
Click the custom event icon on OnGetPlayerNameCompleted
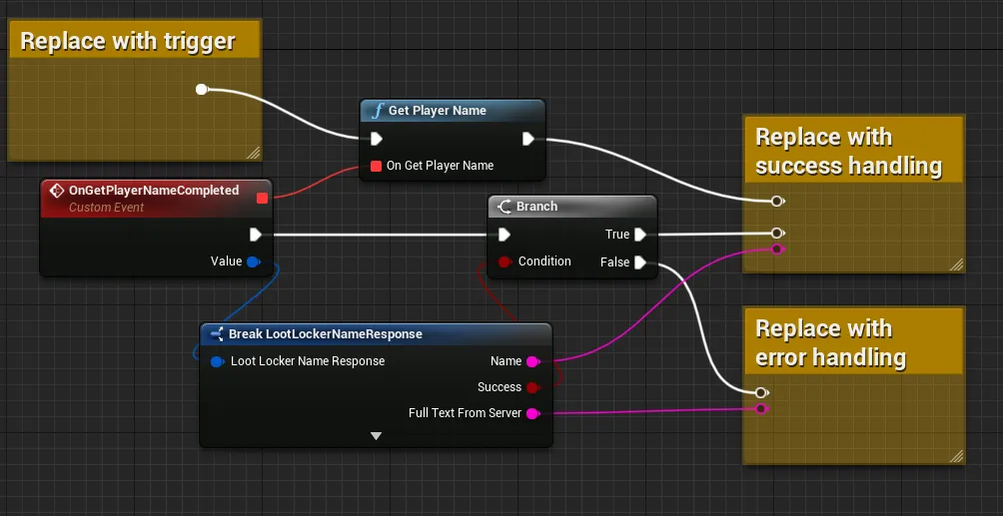coord(56,191)
